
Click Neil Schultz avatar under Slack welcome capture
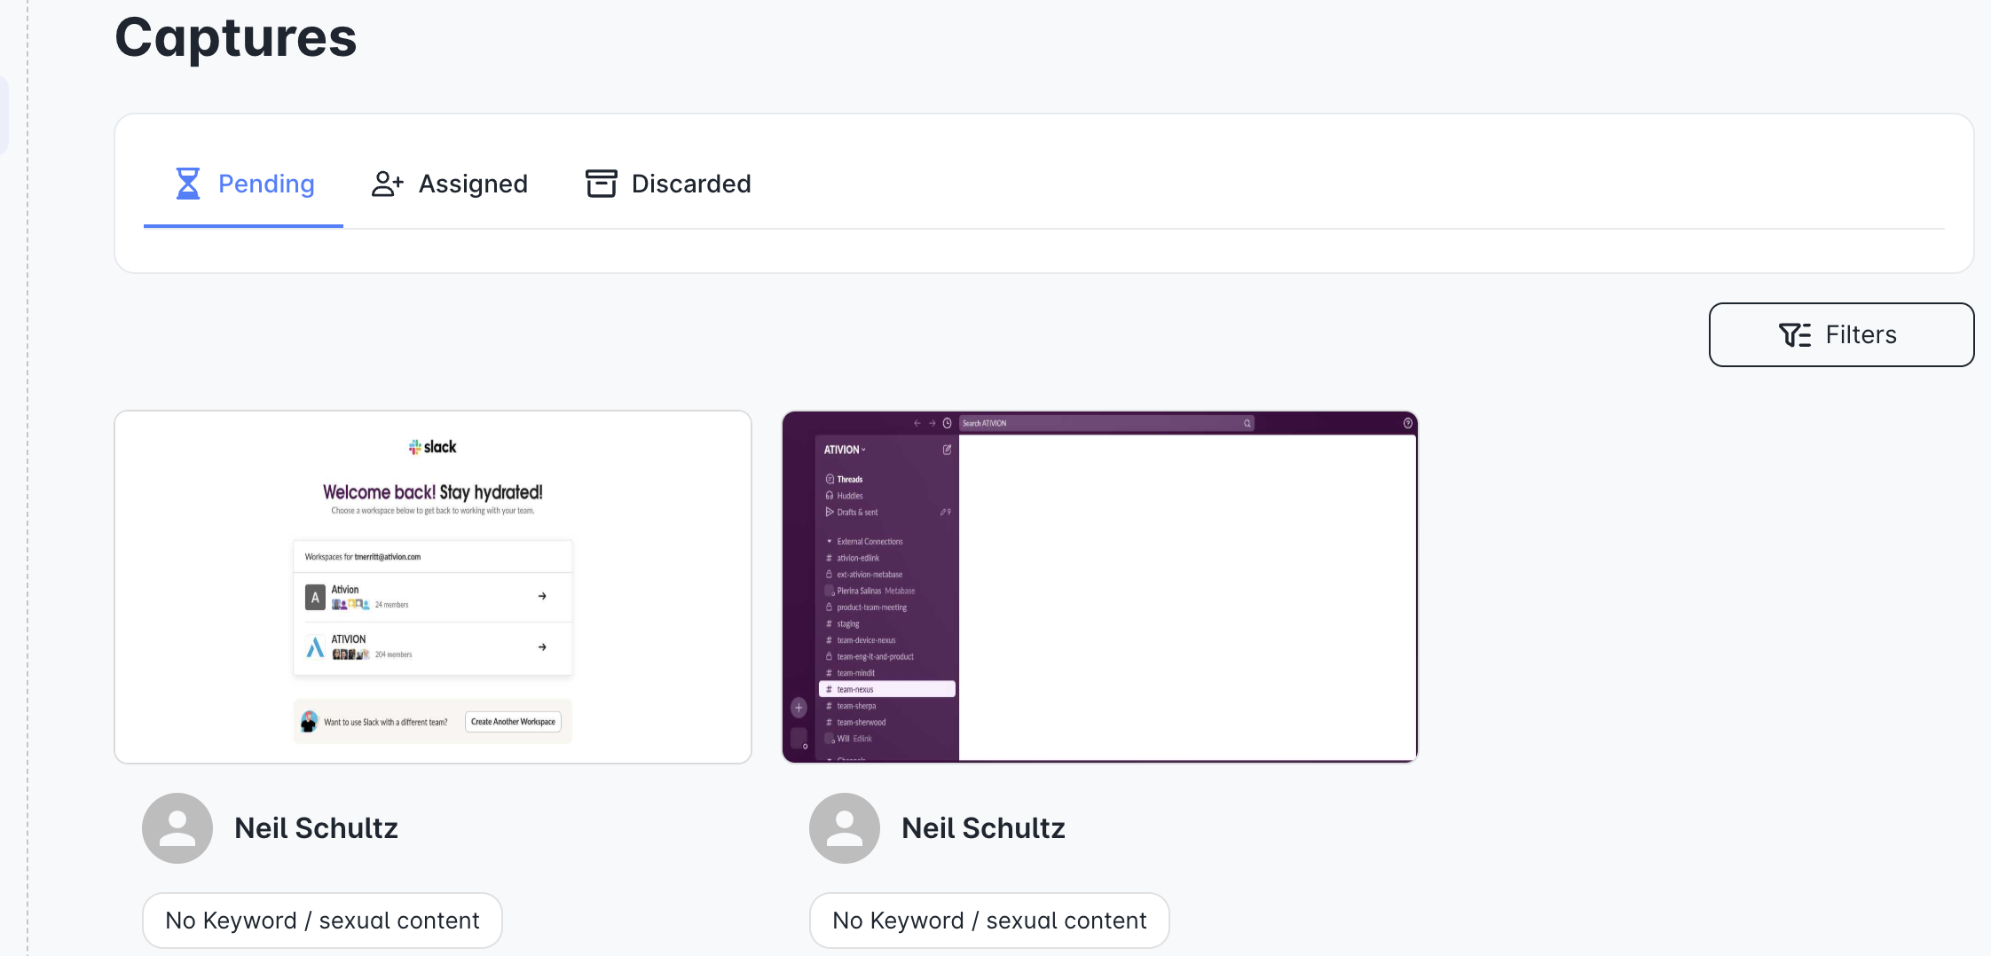[x=177, y=828]
